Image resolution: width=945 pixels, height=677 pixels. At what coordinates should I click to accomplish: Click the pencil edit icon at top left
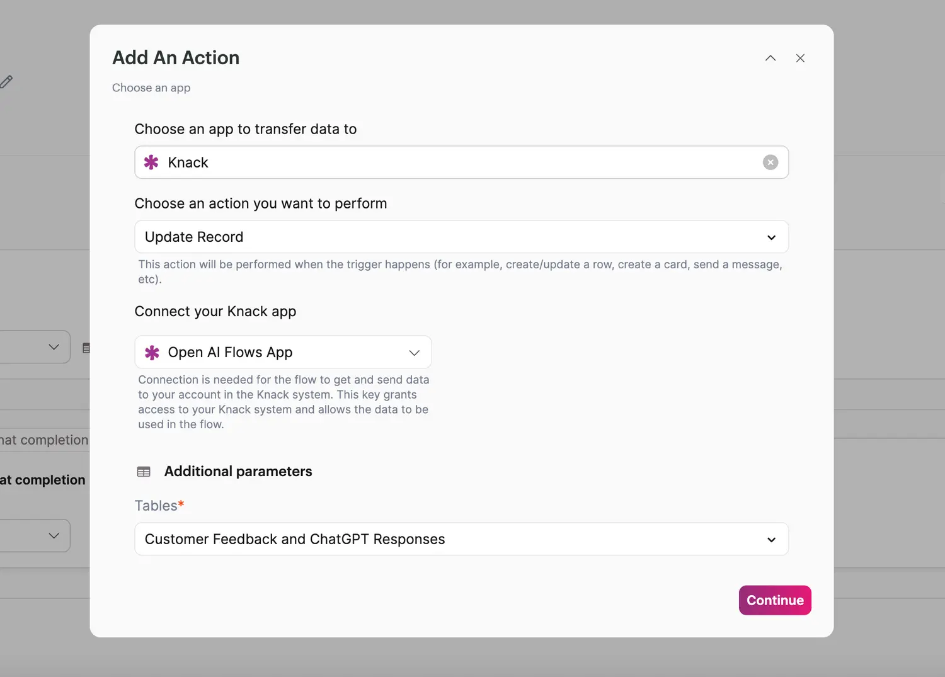8,81
